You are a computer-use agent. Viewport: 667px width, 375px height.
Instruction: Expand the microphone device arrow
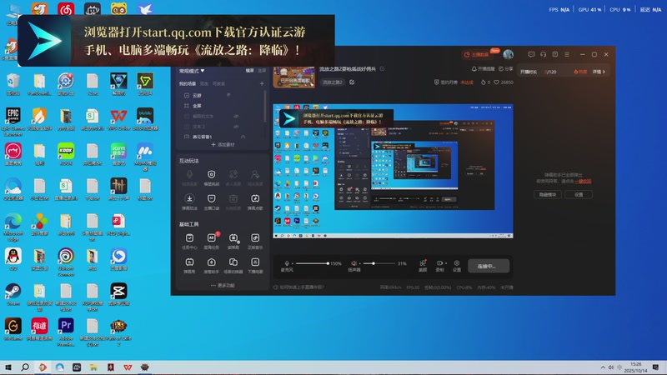293,264
